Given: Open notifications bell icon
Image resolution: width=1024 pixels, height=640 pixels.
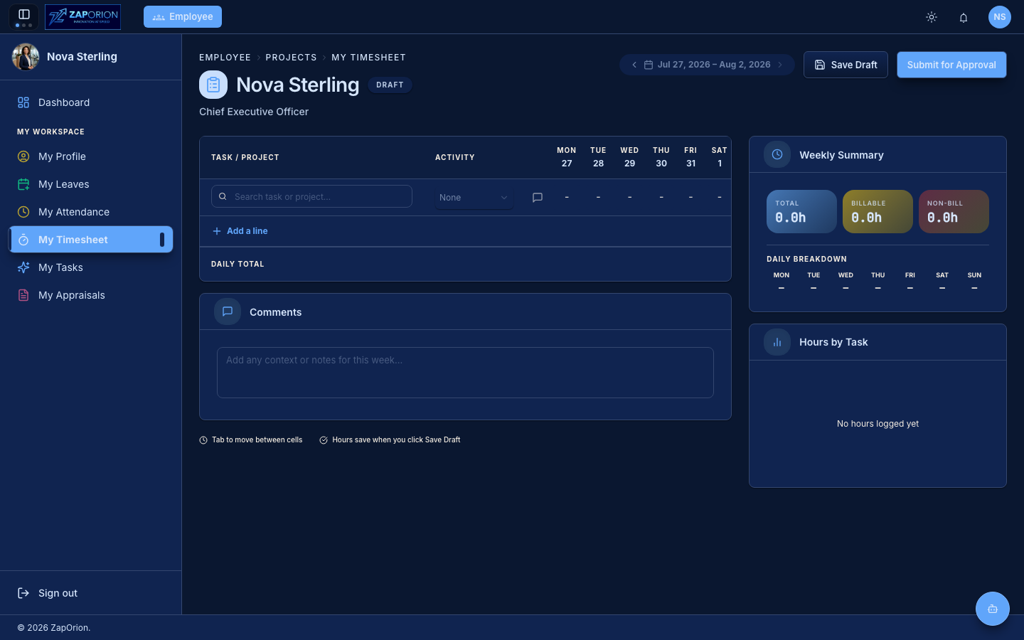Looking at the screenshot, I should 964,17.
